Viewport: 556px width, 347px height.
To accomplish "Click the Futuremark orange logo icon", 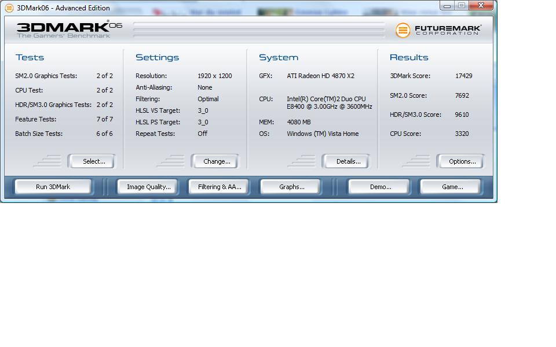I will point(403,30).
